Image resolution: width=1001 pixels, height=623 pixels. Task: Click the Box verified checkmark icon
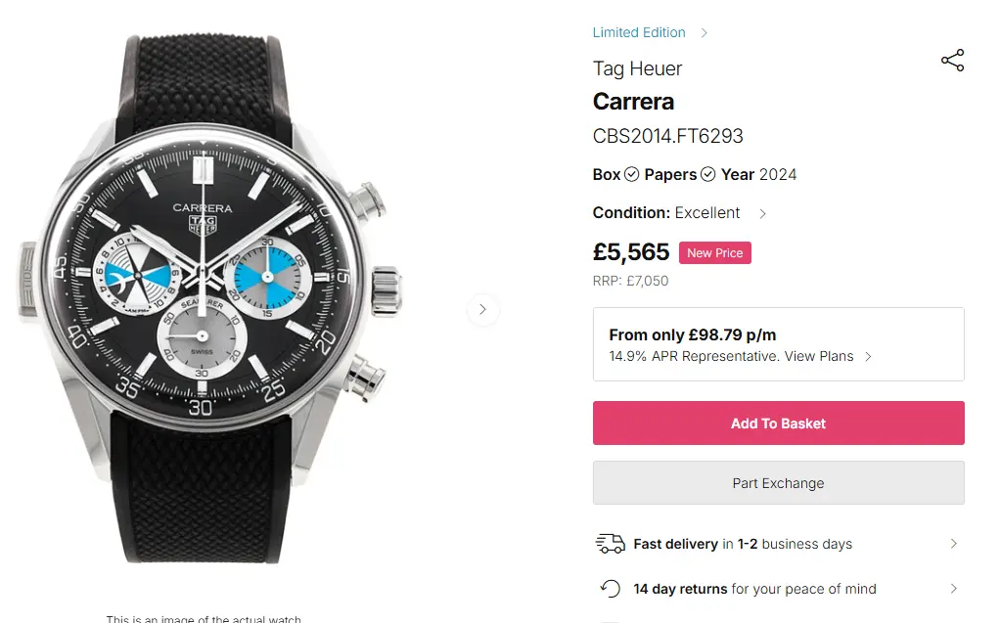[632, 174]
